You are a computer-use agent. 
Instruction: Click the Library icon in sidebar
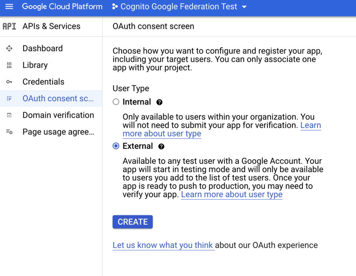click(9, 65)
